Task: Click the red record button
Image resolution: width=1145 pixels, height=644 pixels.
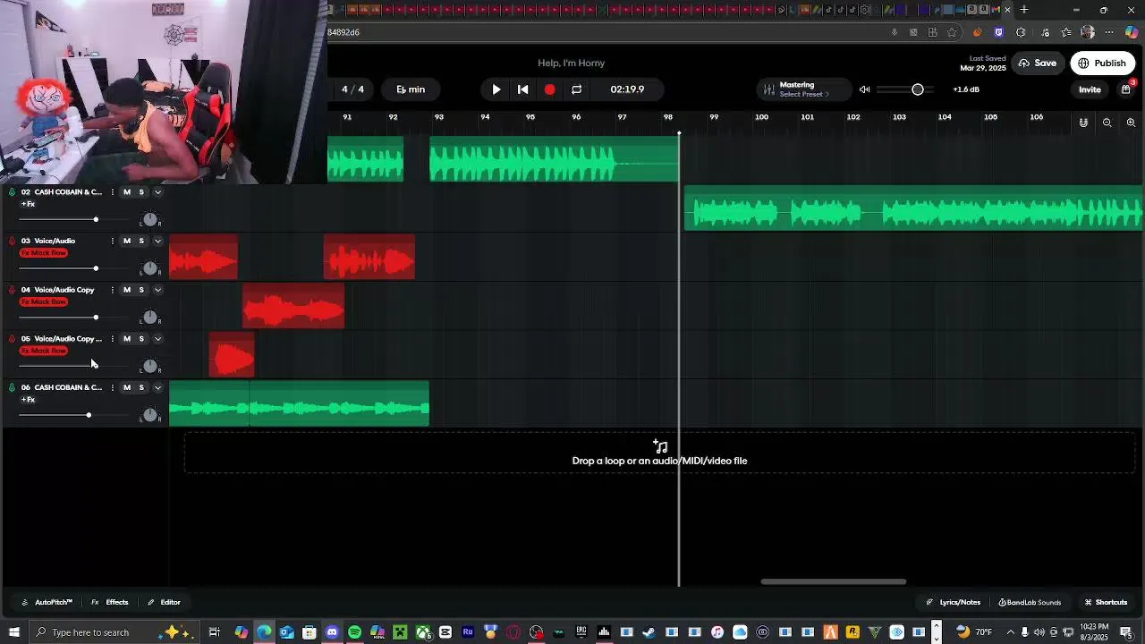Action: pyautogui.click(x=549, y=89)
